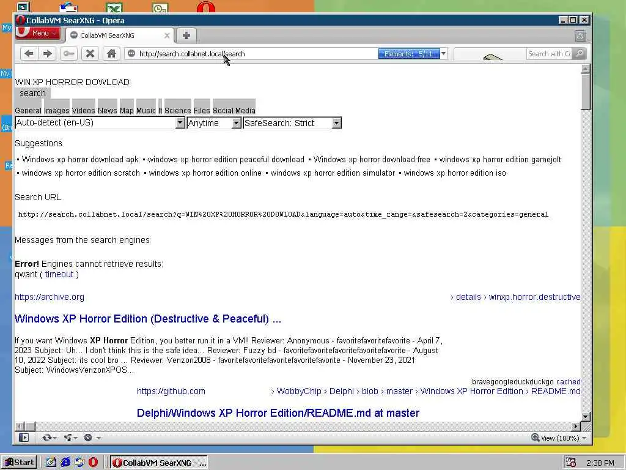626x470 pixels.
Task: Click the search magnifier button in toolbar
Action: tap(580, 54)
